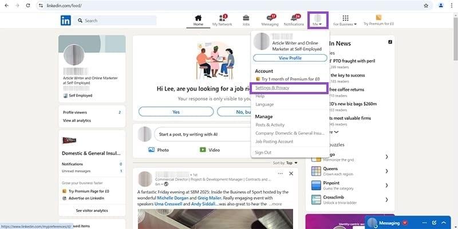Open the Crossclimb puzzle game
This screenshot has height=229, width=458.
[x=334, y=199]
